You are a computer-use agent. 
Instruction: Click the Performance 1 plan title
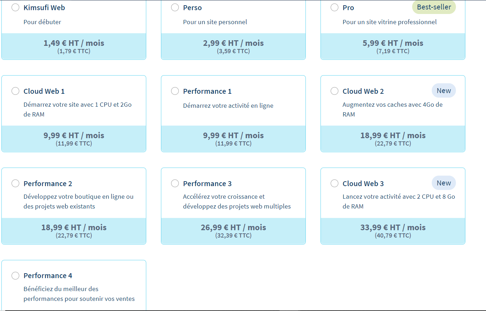(207, 91)
